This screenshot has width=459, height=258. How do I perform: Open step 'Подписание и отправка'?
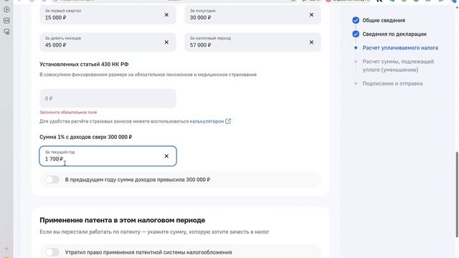[x=392, y=83]
